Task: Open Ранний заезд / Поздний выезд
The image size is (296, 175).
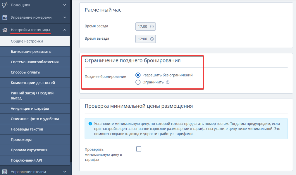Action: 35,96
